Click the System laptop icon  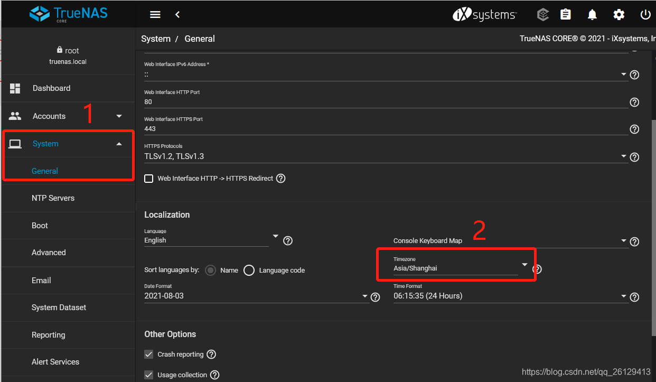(15, 144)
